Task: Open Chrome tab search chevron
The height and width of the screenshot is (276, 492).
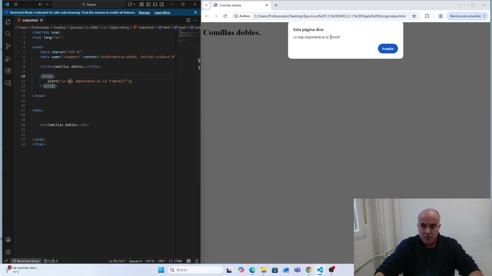Action: [206, 5]
